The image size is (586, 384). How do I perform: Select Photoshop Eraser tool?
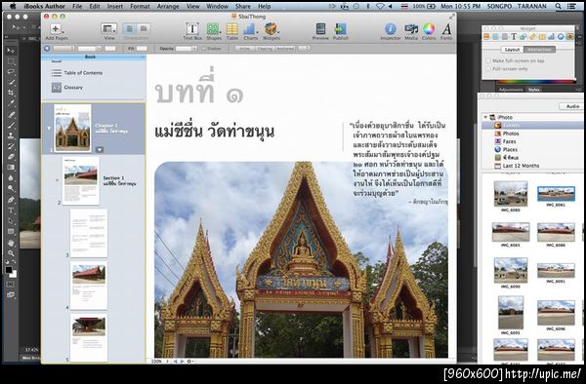pos(11,157)
